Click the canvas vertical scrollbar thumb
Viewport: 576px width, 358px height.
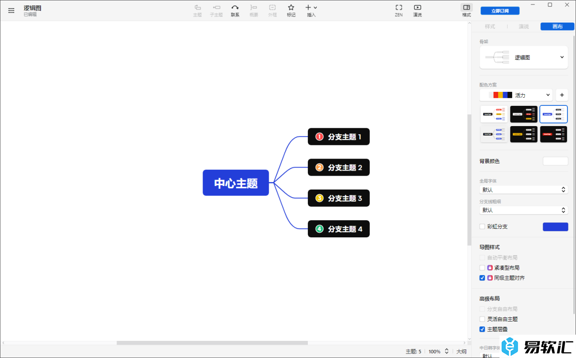click(469, 180)
